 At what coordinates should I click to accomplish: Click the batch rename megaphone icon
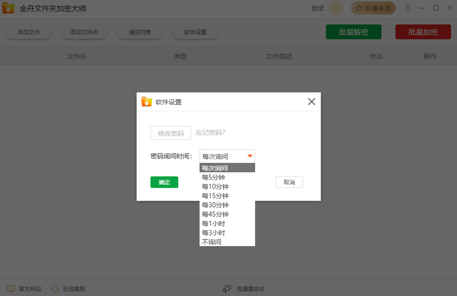pyautogui.click(x=227, y=289)
